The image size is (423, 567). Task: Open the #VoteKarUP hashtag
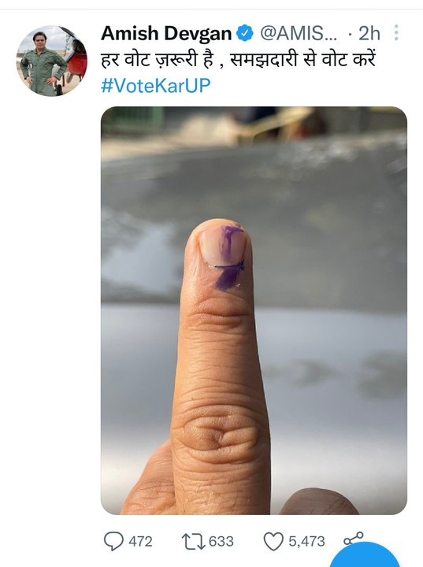[155, 86]
